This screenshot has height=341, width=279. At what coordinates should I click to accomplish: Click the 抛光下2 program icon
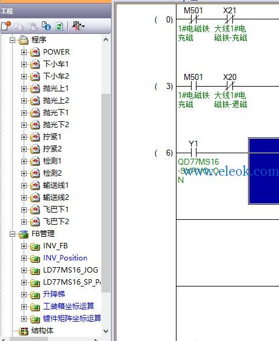[x=35, y=125]
